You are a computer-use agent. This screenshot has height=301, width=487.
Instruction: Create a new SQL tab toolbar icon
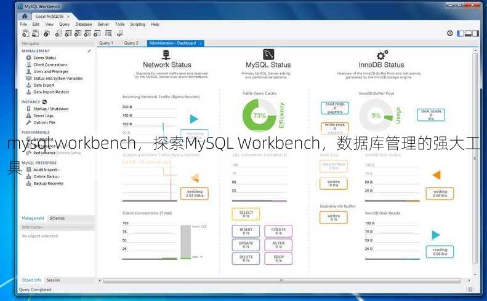[26, 33]
